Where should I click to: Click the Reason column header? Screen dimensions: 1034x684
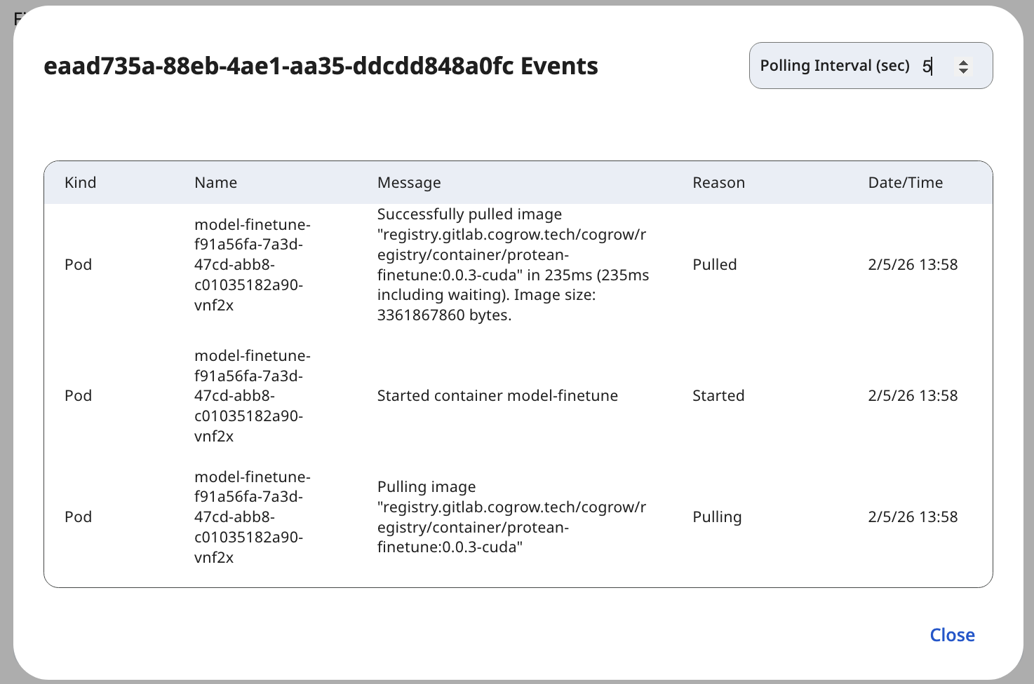[x=718, y=183]
